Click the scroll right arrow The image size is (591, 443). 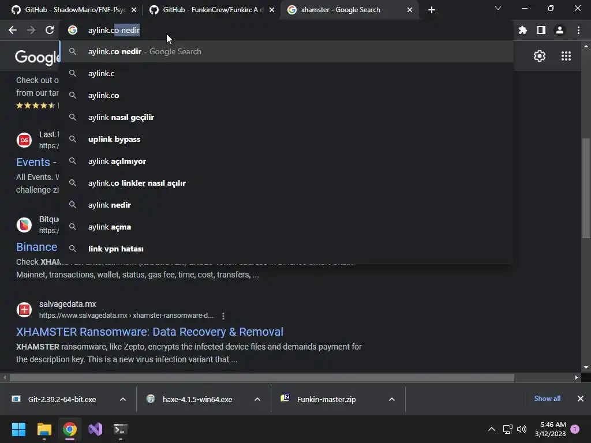[x=576, y=377]
